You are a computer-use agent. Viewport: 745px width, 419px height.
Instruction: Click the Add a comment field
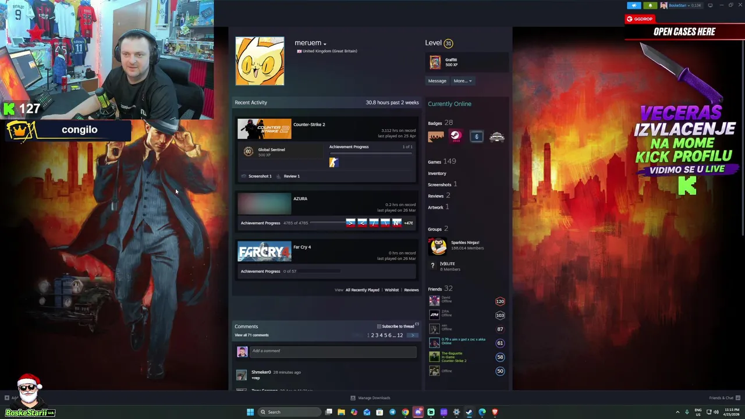tap(334, 351)
